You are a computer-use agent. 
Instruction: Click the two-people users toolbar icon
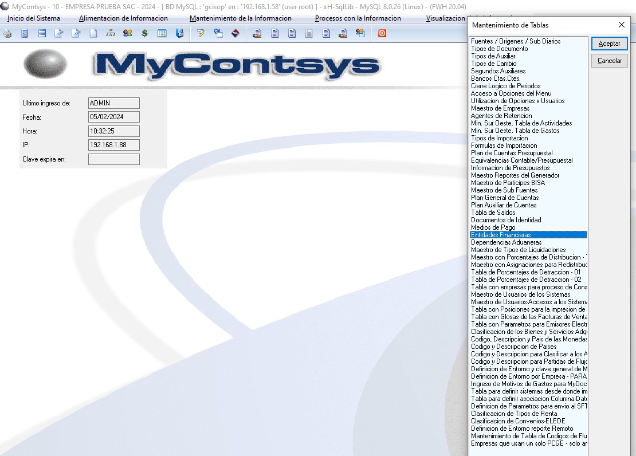click(x=127, y=34)
